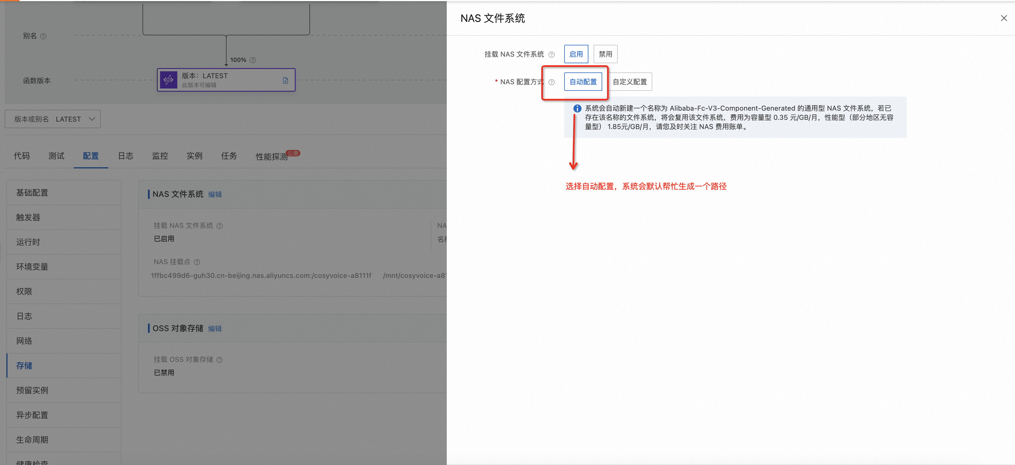
Task: Choose 自动配置 NAS configuration mode
Action: (x=583, y=82)
